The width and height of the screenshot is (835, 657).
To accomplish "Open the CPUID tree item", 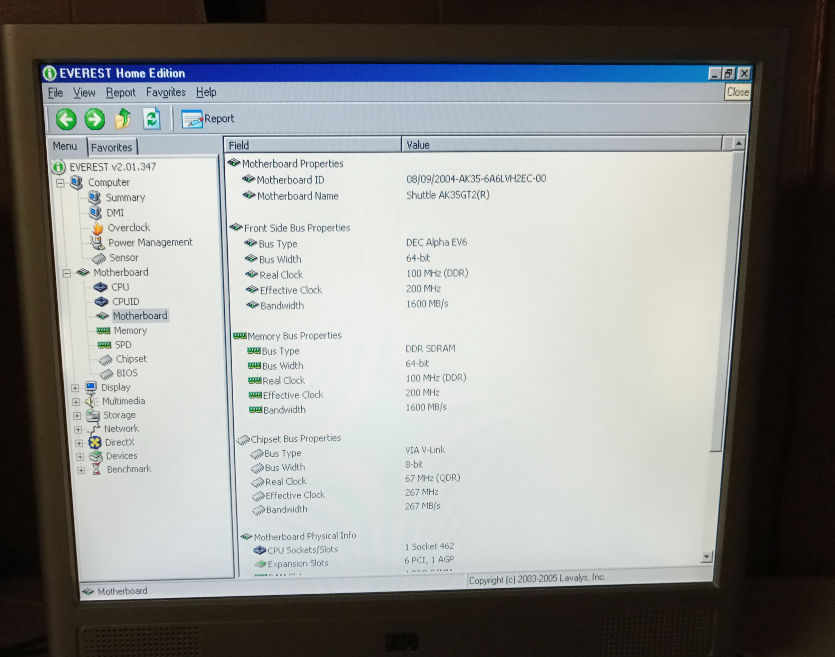I will 125,302.
